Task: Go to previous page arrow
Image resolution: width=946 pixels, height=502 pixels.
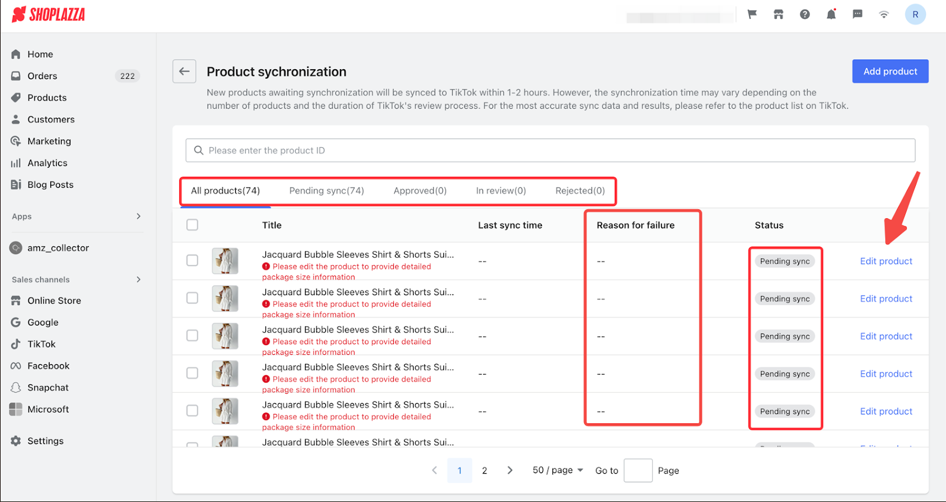Action: pyautogui.click(x=435, y=470)
